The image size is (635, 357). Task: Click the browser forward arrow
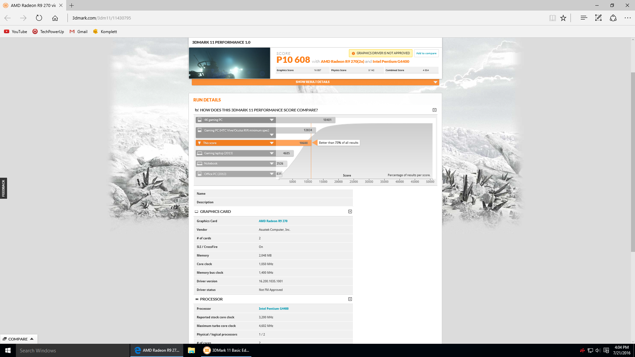pyautogui.click(x=23, y=18)
